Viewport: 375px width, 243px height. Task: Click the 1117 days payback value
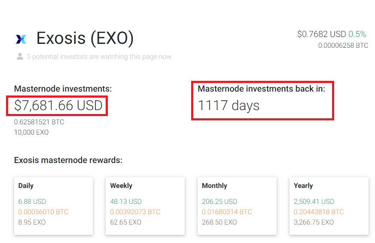(x=229, y=105)
